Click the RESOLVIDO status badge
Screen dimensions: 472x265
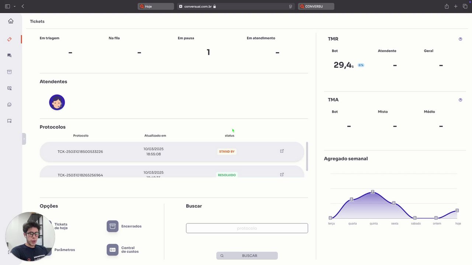click(x=227, y=175)
